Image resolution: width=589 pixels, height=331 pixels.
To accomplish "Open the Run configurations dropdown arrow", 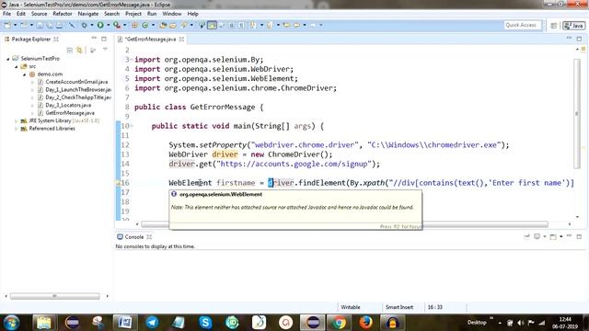I will [x=108, y=25].
